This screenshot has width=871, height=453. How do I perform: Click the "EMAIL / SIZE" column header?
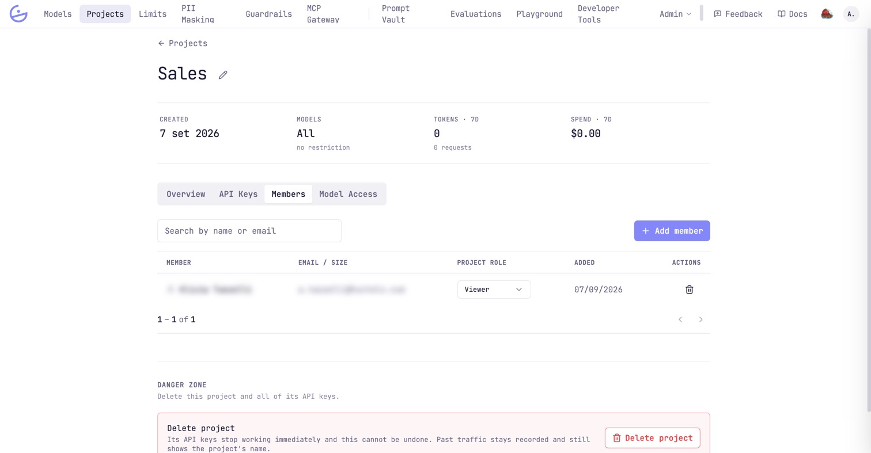(x=323, y=262)
